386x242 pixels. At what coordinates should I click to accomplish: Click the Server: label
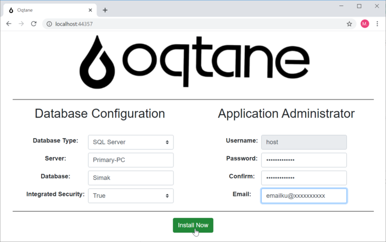click(55, 158)
